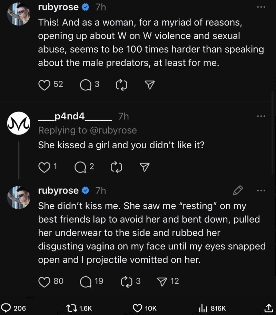The height and width of the screenshot is (315, 276).
Task: Tap the upload share icon at bottom right
Action: [268, 307]
